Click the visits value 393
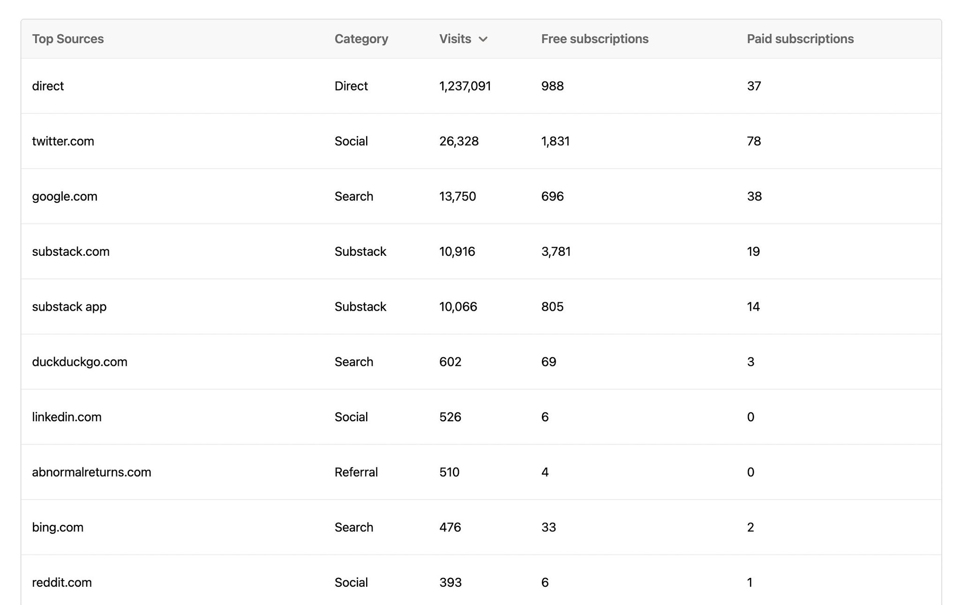 [x=450, y=583]
